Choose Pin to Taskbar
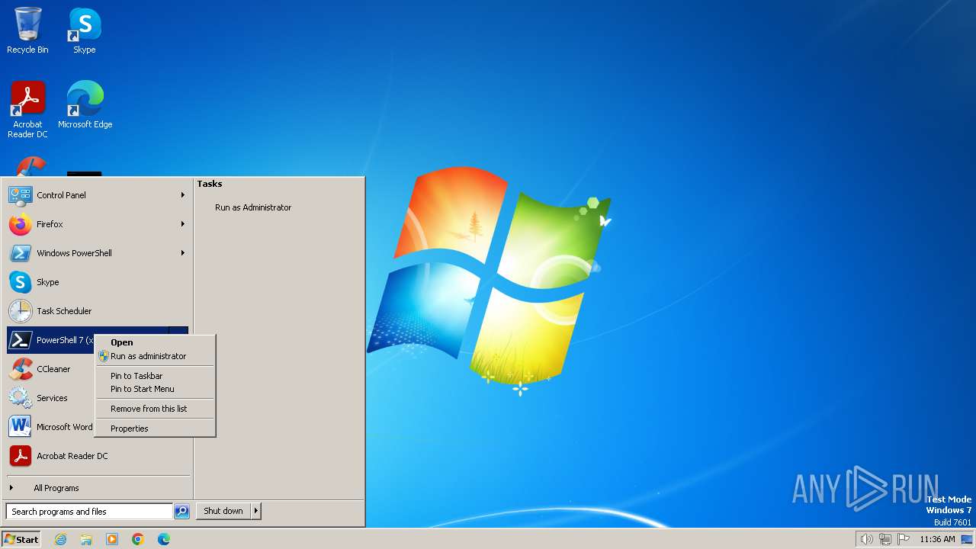This screenshot has height=549, width=976. coord(155,376)
